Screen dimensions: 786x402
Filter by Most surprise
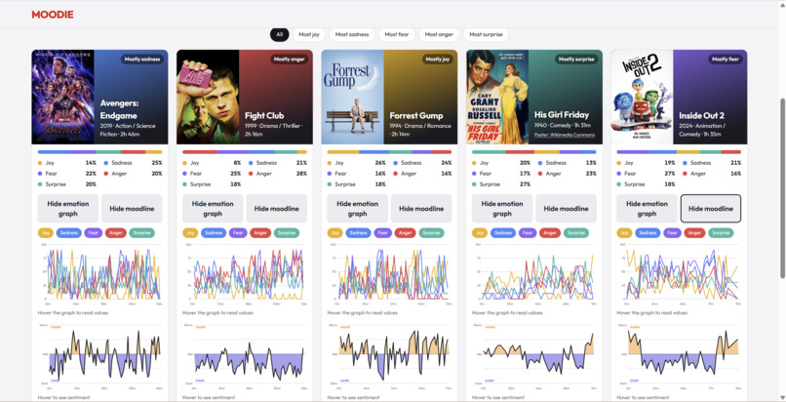point(486,34)
